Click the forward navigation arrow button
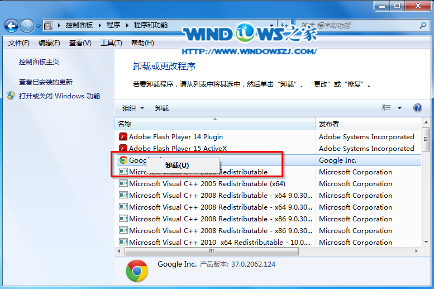 pyautogui.click(x=27, y=26)
